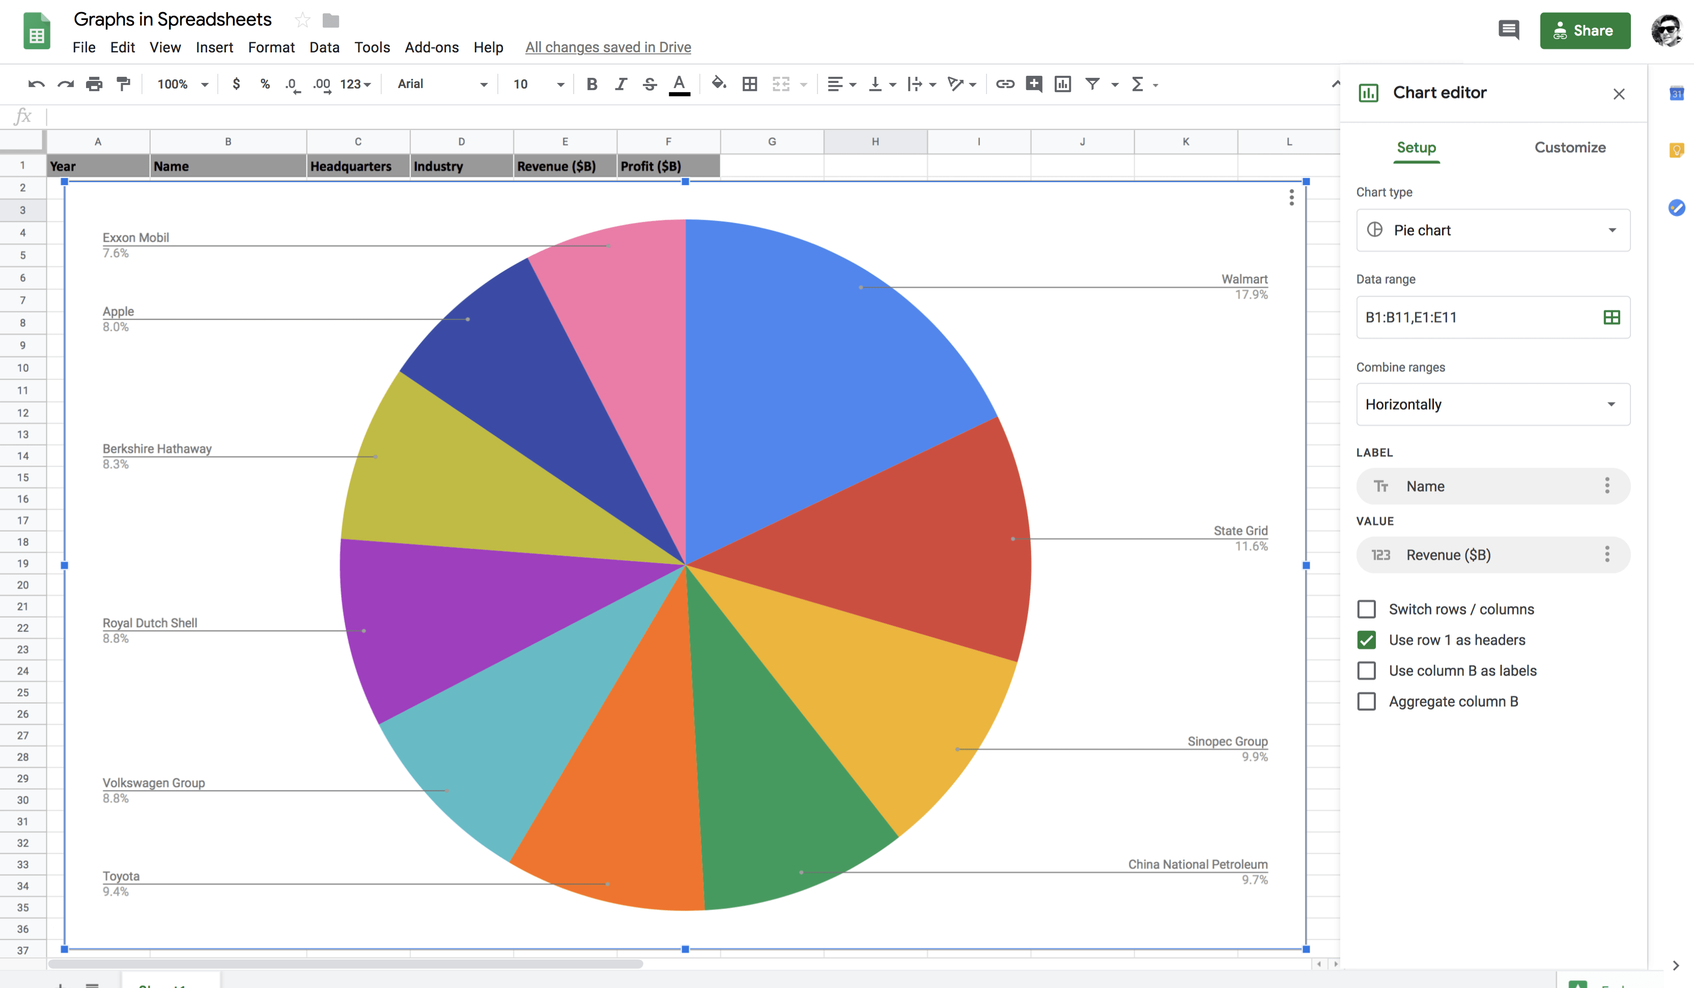The height and width of the screenshot is (988, 1694).
Task: Toggle the Switch rows/columns checkbox
Action: click(1367, 608)
